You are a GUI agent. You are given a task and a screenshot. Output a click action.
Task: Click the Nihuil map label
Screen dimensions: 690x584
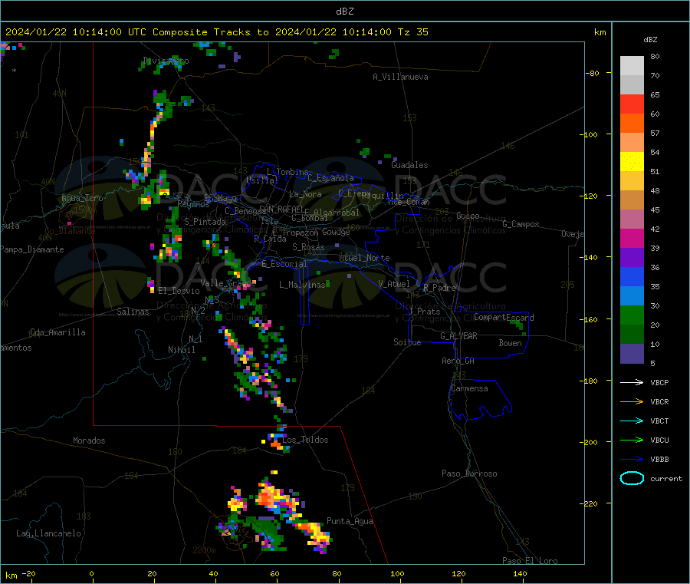click(181, 350)
